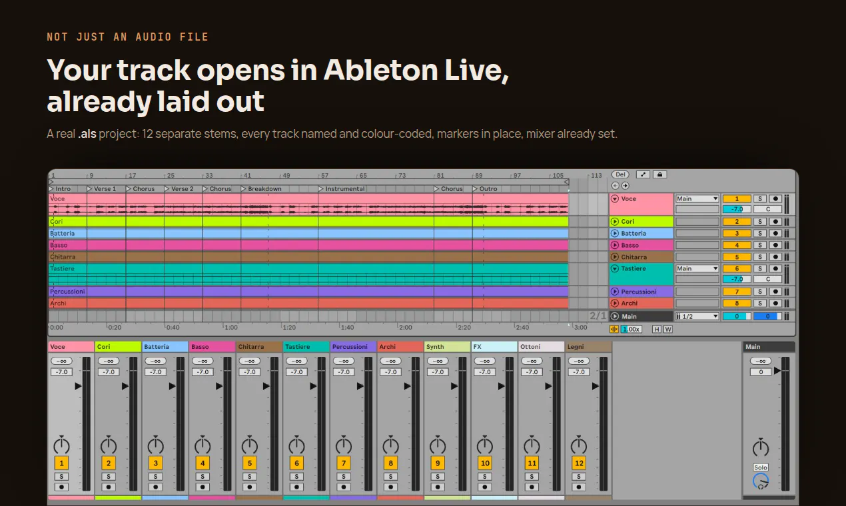The width and height of the screenshot is (846, 506).
Task: Unfold the Basso track in the track list
Action: (x=615, y=245)
